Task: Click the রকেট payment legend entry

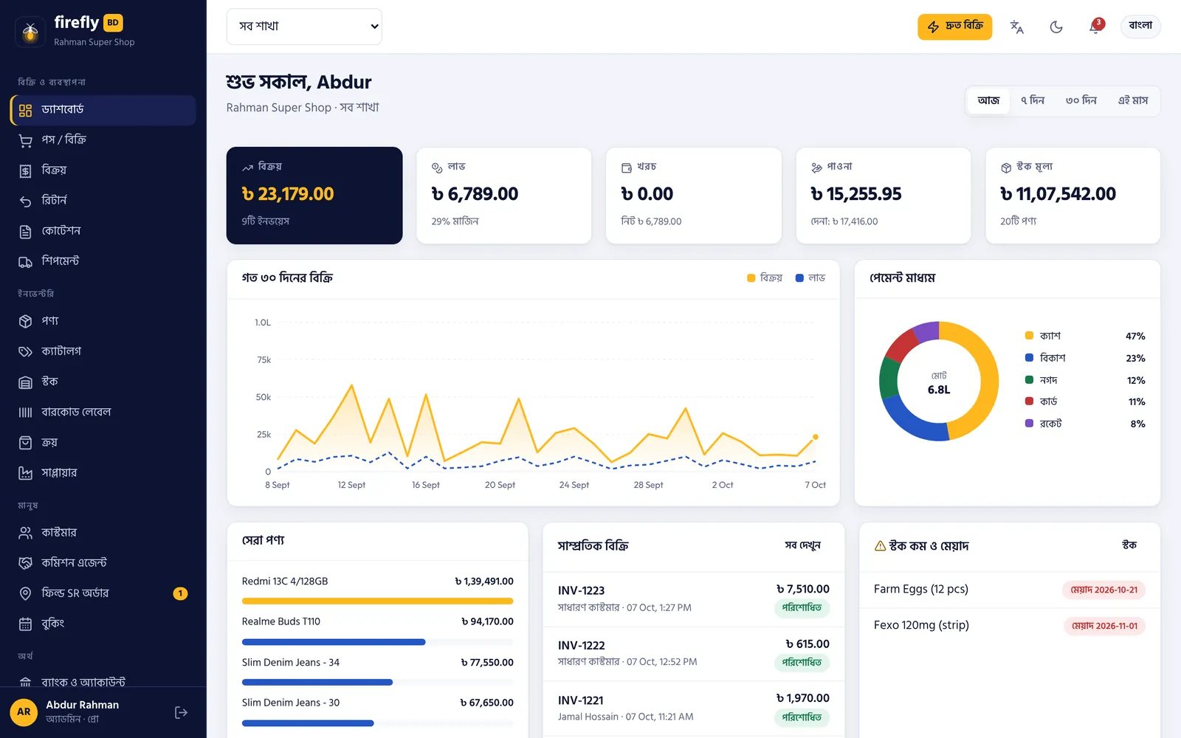Action: pyautogui.click(x=1085, y=424)
